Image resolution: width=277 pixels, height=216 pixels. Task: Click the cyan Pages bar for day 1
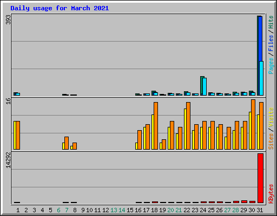pyautogui.click(x=18, y=94)
